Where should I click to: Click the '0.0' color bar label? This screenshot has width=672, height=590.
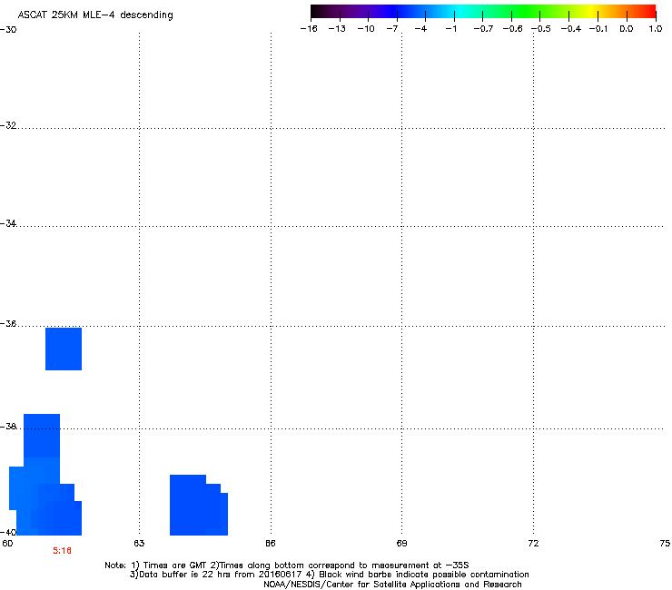[x=627, y=29]
